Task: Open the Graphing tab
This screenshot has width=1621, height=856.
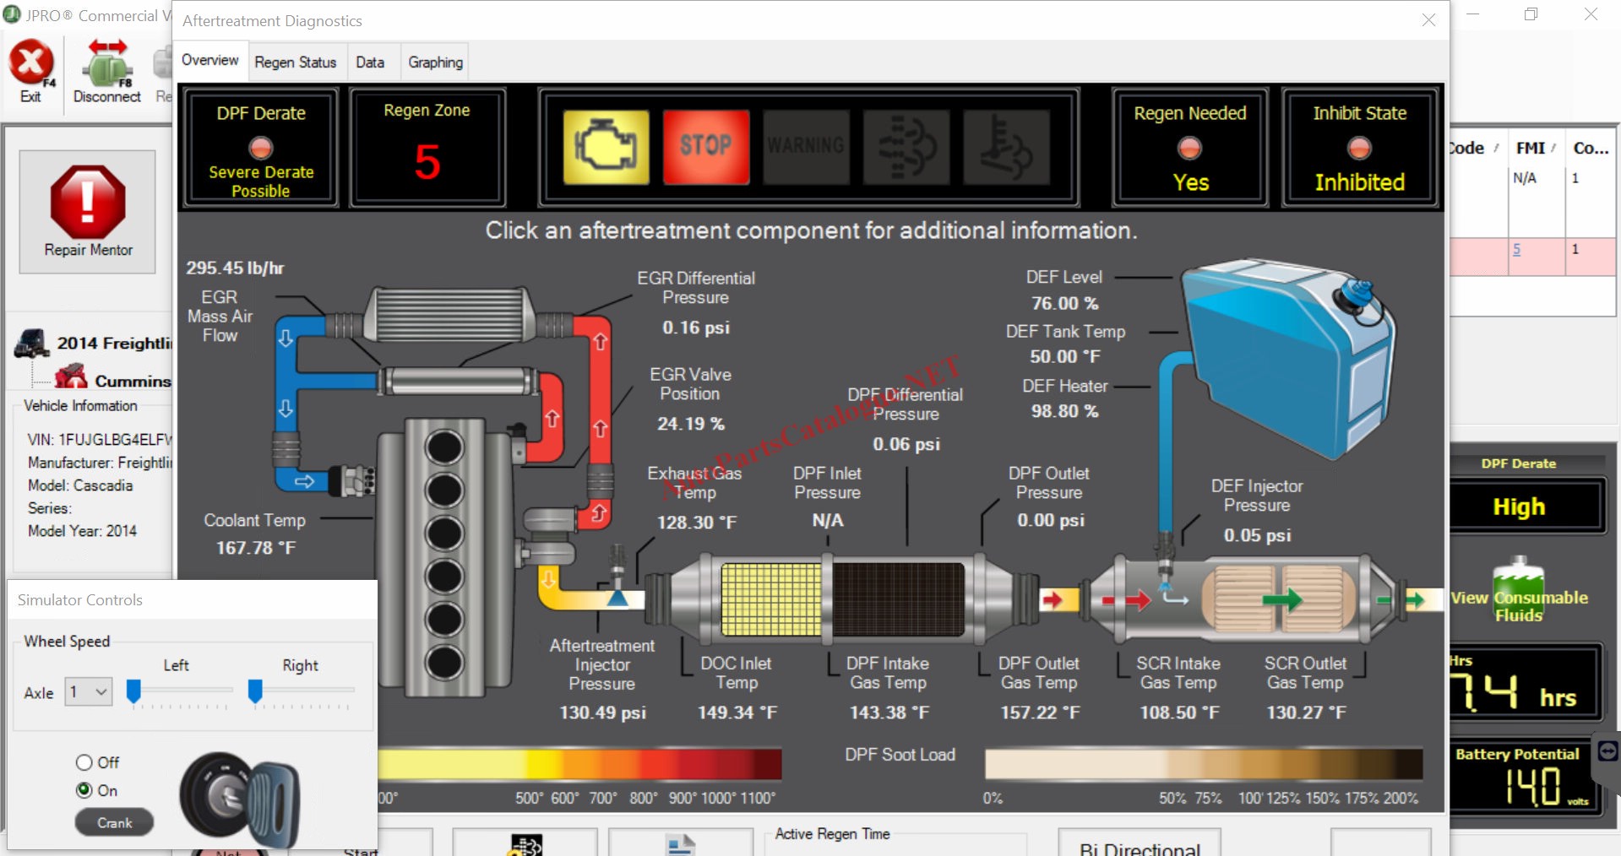Action: [x=435, y=62]
